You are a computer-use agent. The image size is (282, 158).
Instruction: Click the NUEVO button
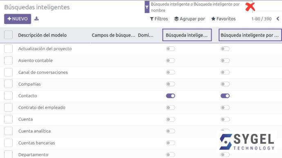click(18, 19)
